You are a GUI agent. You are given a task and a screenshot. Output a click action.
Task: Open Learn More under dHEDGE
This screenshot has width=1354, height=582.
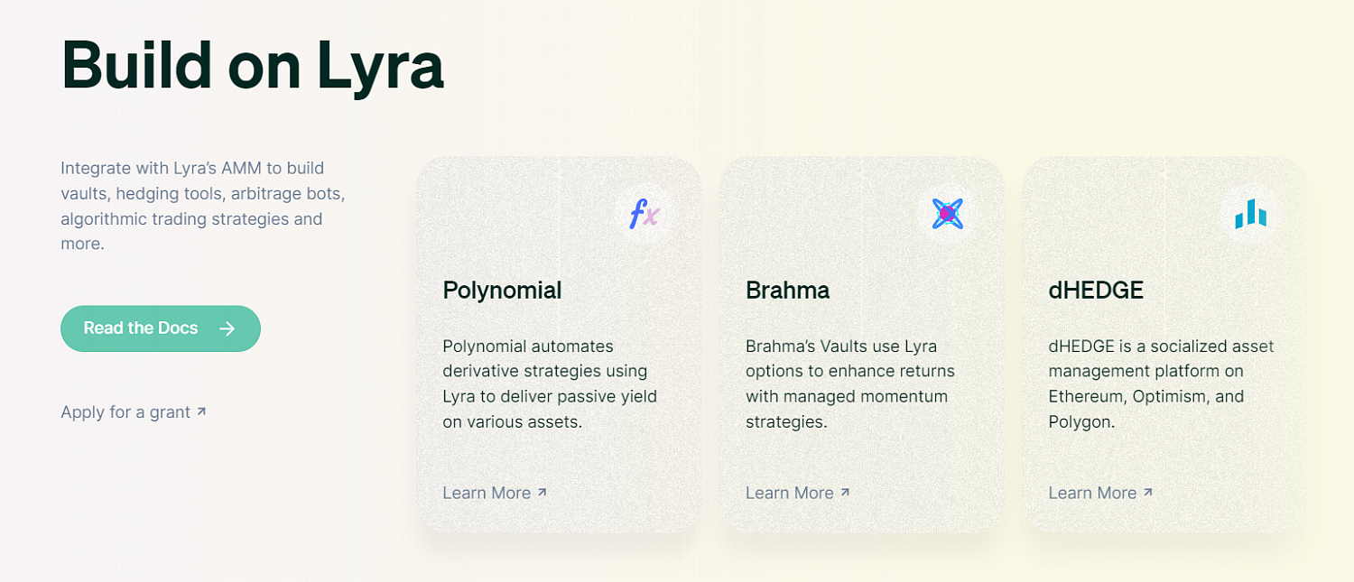(1100, 493)
